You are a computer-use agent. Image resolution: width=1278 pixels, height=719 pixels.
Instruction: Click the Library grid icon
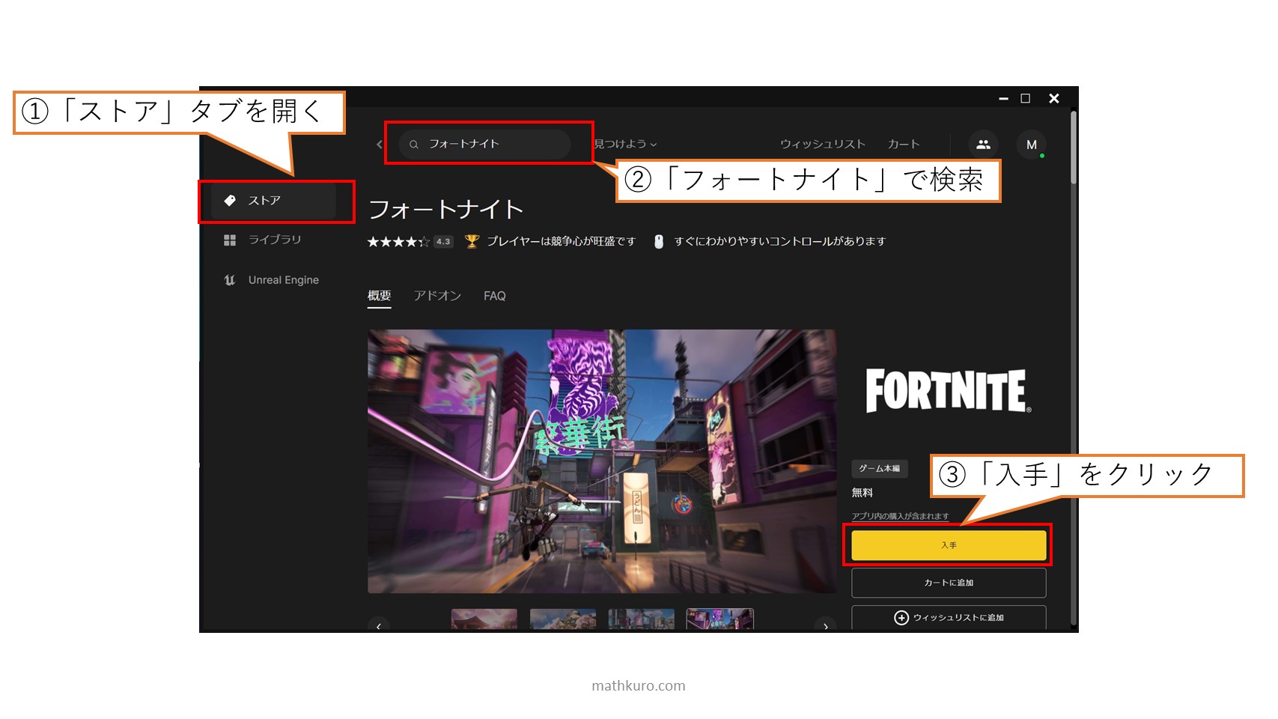[x=230, y=240]
